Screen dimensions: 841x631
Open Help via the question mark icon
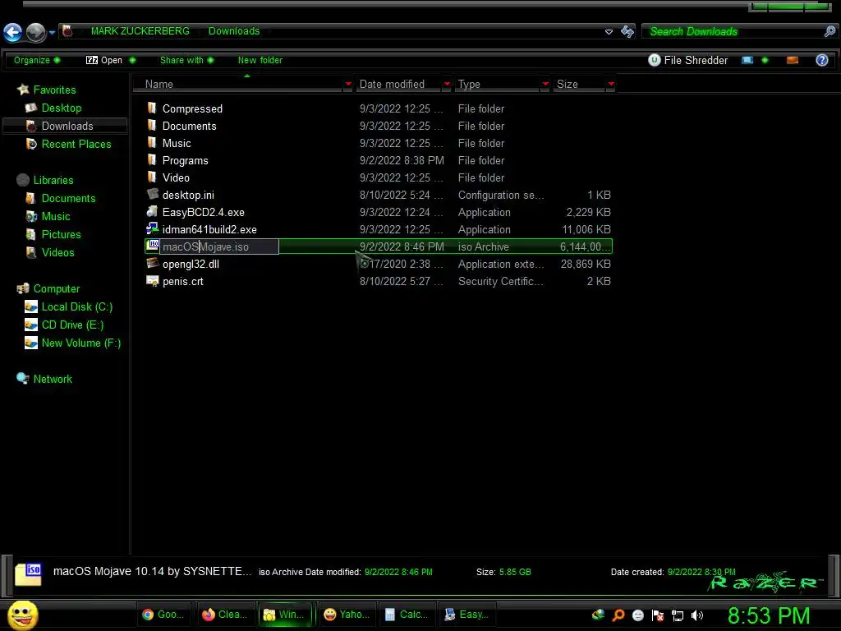click(821, 60)
